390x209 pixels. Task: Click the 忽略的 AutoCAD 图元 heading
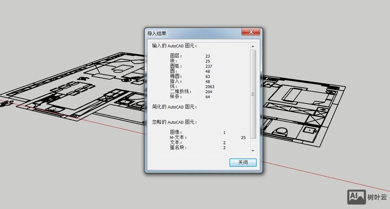[x=174, y=122]
